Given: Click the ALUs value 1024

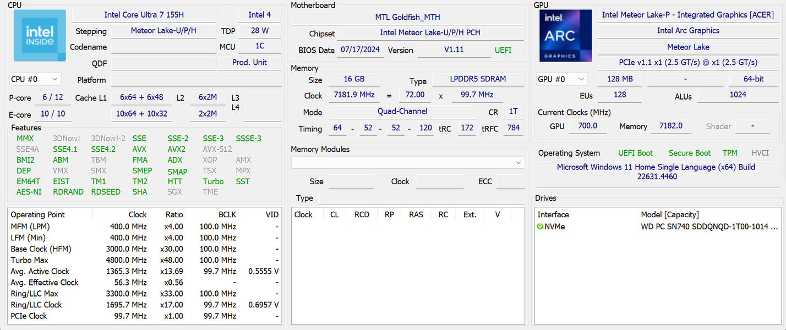Looking at the screenshot, I should [738, 95].
